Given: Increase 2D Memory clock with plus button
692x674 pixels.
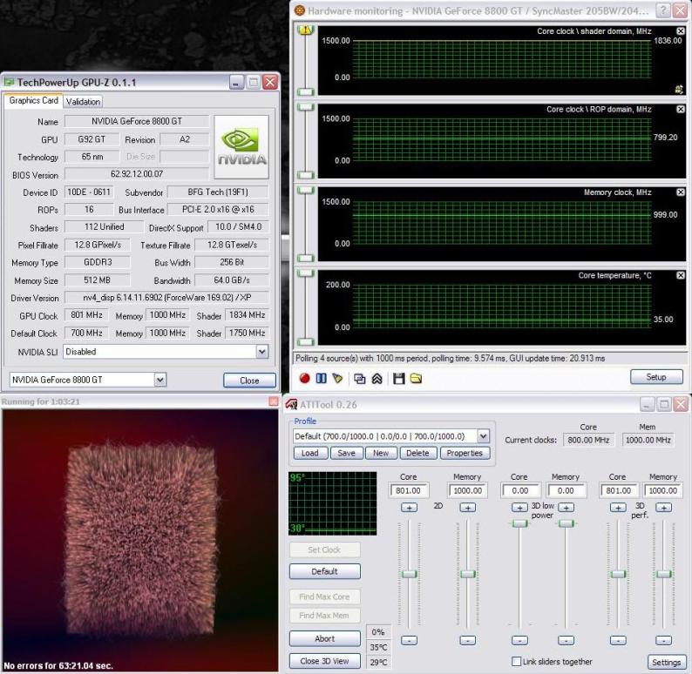Looking at the screenshot, I should point(468,508).
